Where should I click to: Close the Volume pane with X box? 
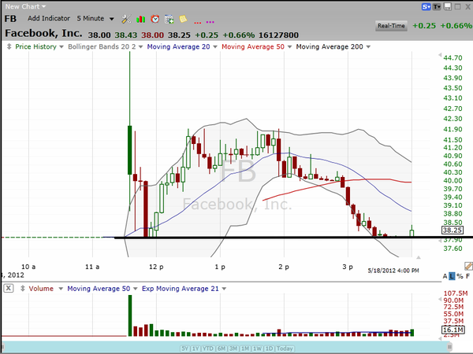point(7,289)
